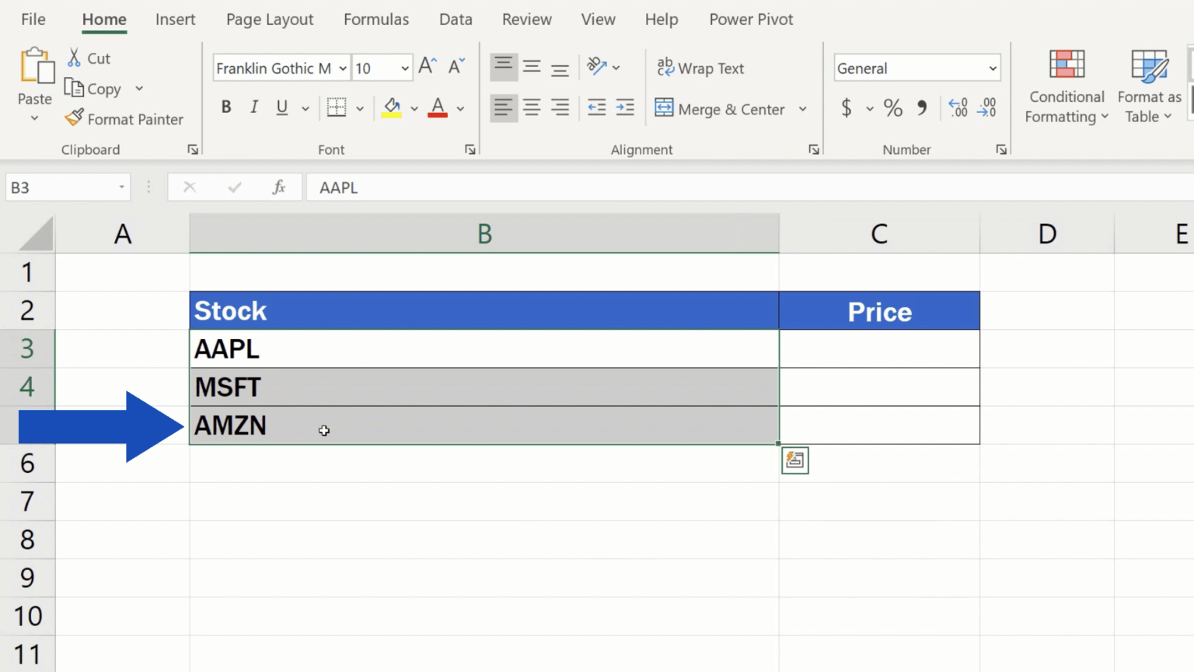The width and height of the screenshot is (1194, 672).
Task: Open fill color palette arrow
Action: pos(414,108)
